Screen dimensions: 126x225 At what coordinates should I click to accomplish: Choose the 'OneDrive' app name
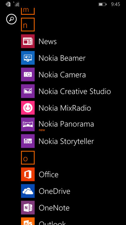coord(55,191)
